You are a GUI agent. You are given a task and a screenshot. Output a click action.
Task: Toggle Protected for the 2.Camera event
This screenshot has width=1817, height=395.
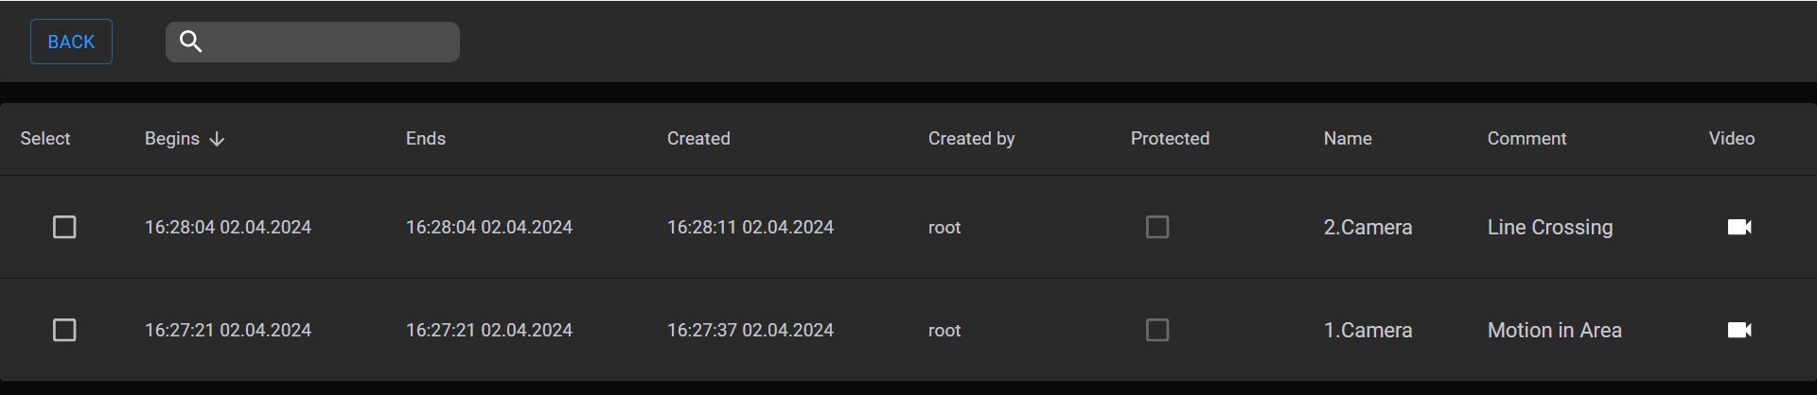click(1156, 227)
